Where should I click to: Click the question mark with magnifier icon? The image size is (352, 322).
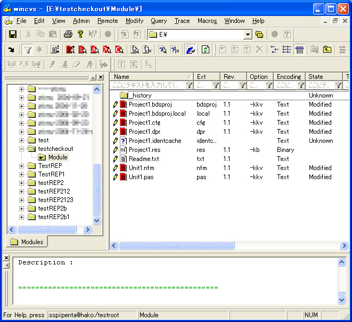[162, 50]
